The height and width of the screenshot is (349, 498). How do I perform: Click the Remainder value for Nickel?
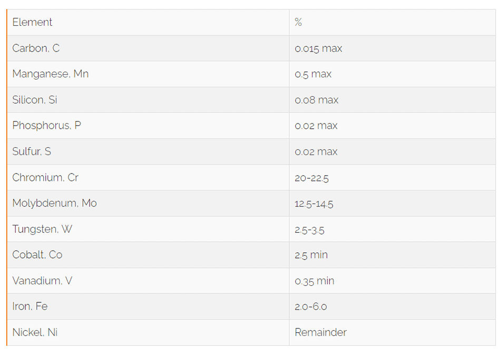pos(320,332)
